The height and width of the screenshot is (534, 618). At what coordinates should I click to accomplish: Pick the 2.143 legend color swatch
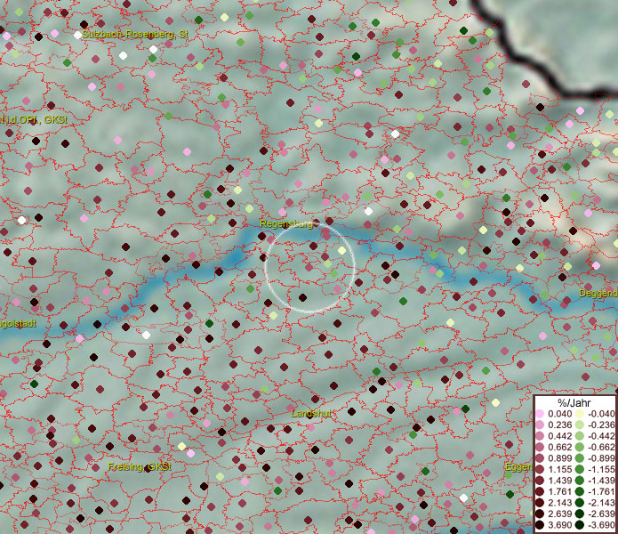(x=540, y=503)
